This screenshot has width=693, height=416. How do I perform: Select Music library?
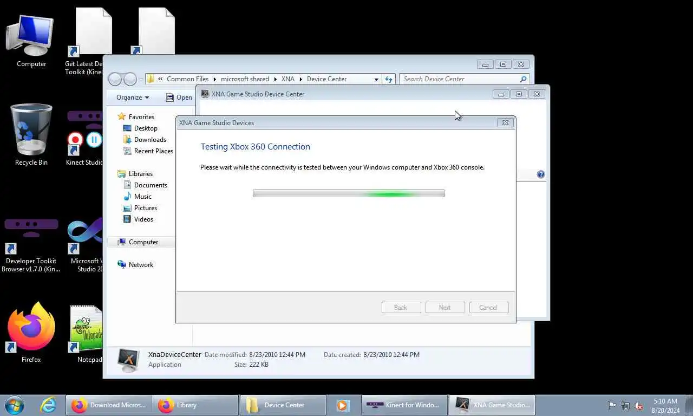pos(143,197)
